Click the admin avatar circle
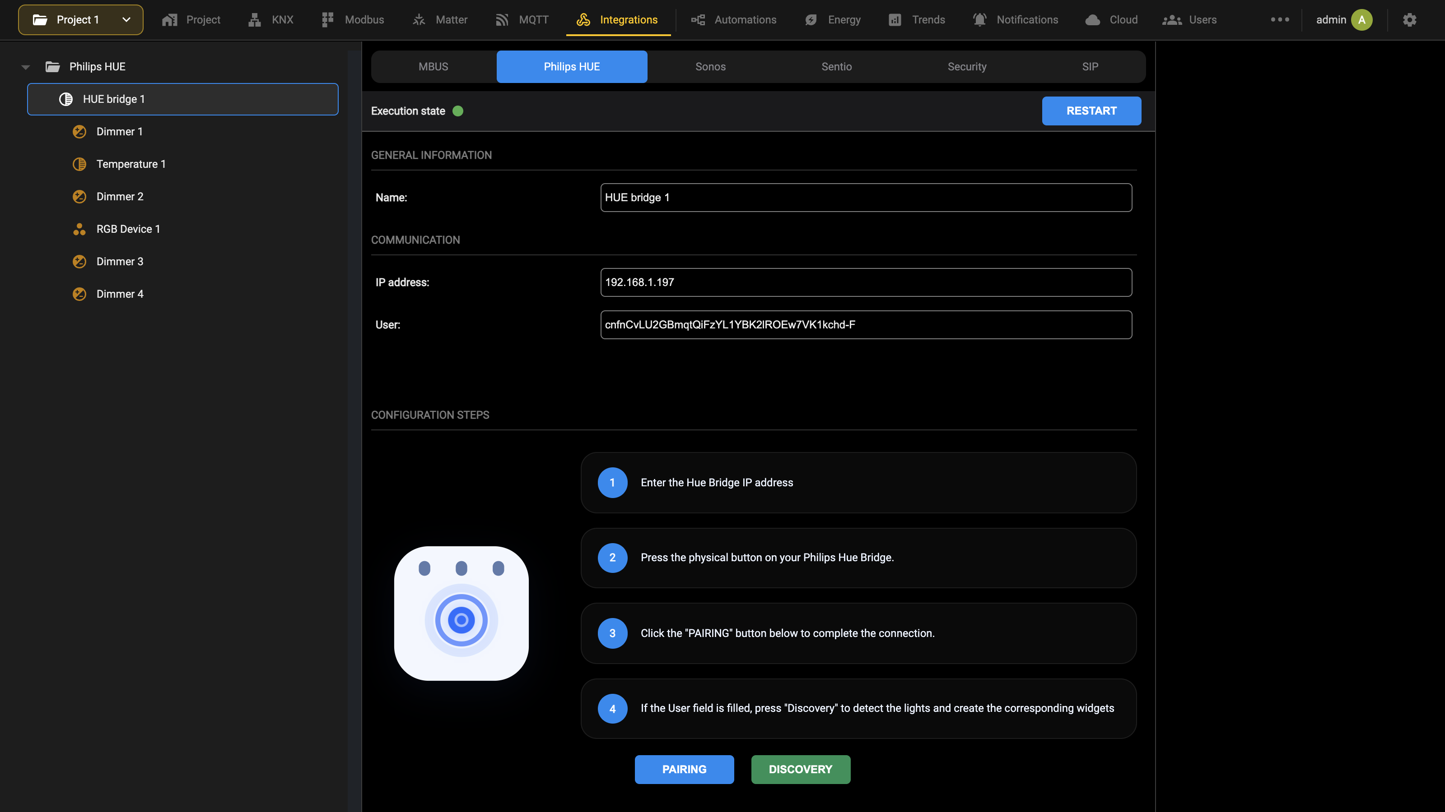Viewport: 1445px width, 812px height. pyautogui.click(x=1361, y=20)
